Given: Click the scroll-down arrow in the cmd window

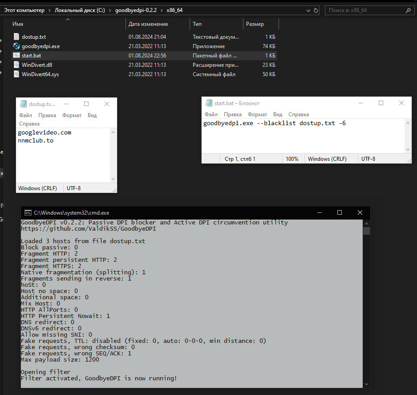Looking at the screenshot, I should click(x=366, y=384).
